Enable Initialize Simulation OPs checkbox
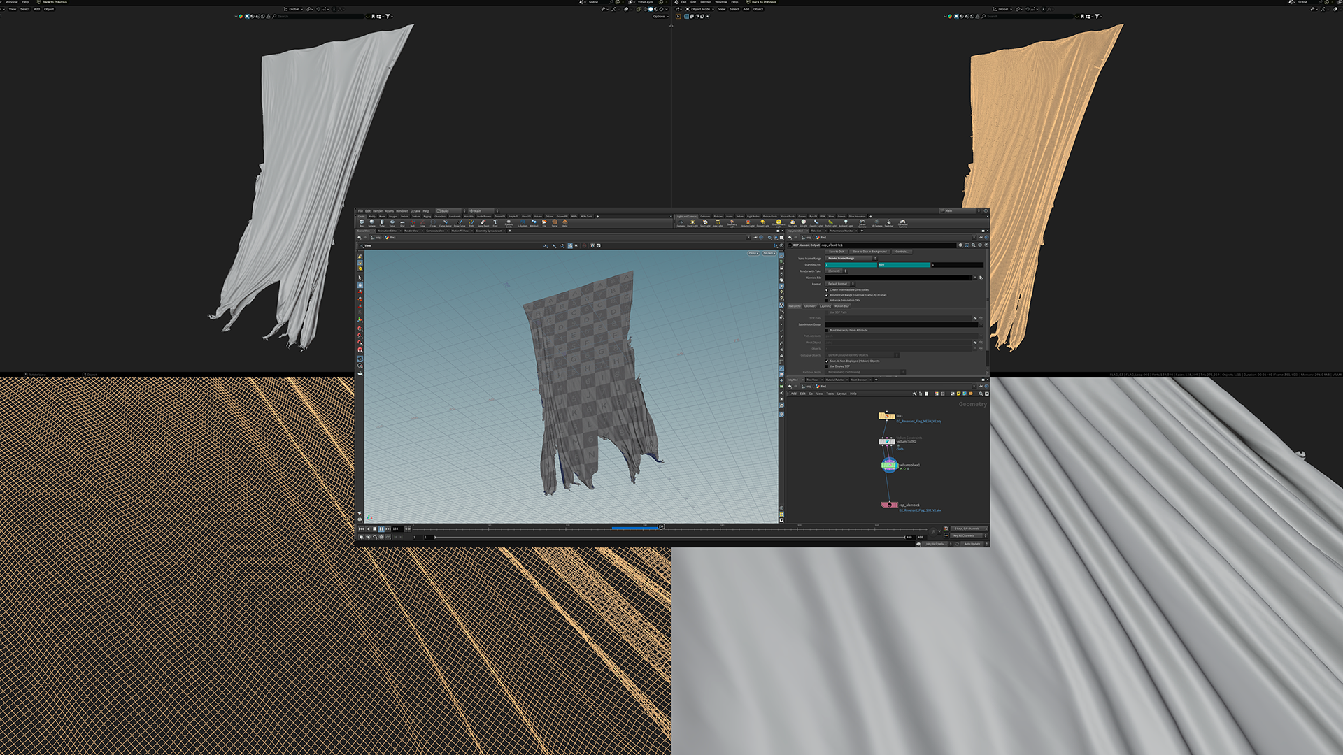Screen dimensions: 1343x755 [x=827, y=300]
